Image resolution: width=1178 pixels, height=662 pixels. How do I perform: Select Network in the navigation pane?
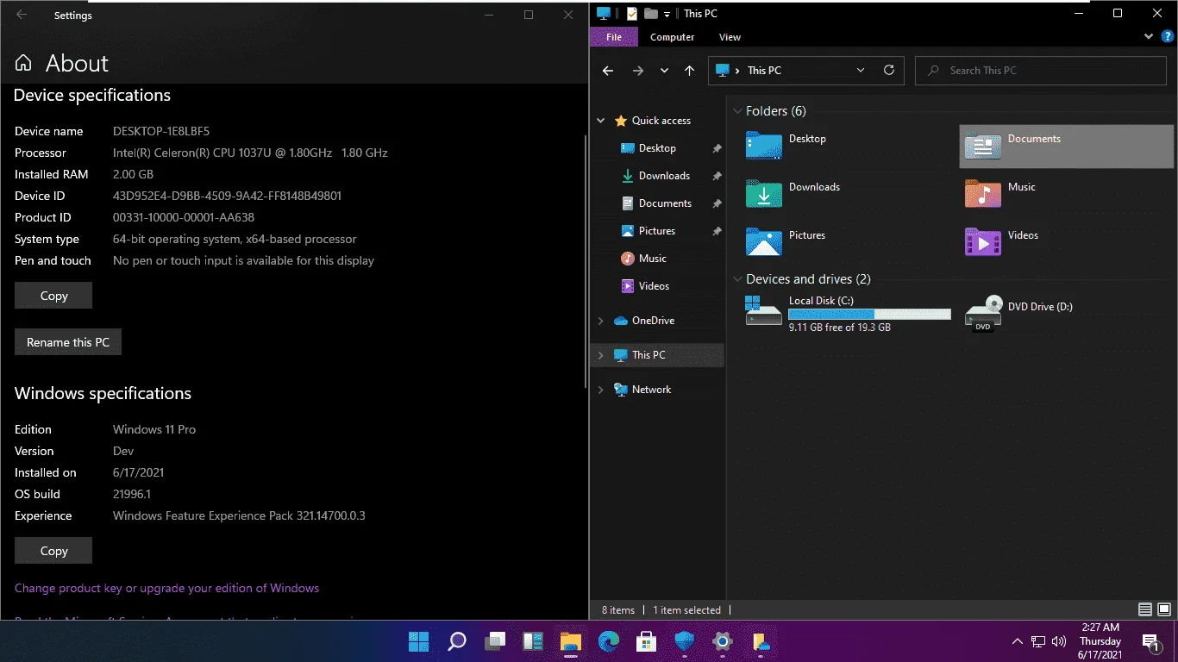651,390
